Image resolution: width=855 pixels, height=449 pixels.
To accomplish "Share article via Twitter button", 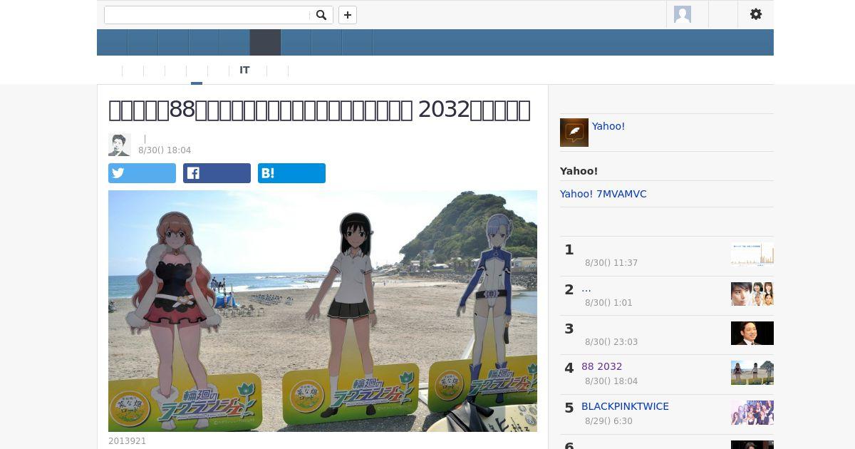I will (x=142, y=173).
